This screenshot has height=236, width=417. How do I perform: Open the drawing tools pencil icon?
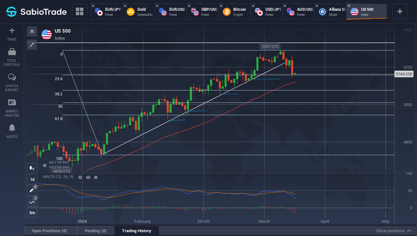pyautogui.click(x=32, y=190)
